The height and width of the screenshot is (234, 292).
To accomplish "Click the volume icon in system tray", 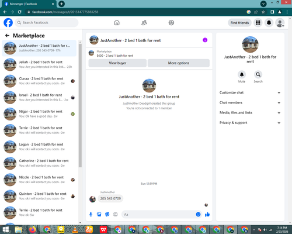I will [x=265, y=230].
